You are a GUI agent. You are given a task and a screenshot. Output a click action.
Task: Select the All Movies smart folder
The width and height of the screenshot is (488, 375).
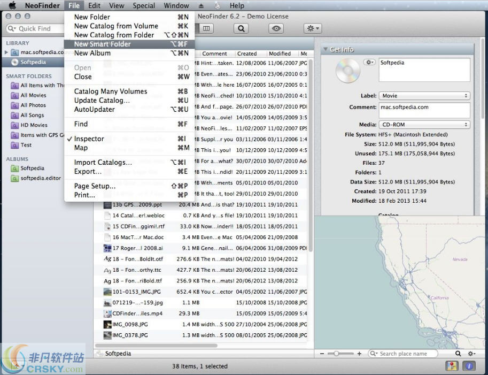pyautogui.click(x=33, y=95)
